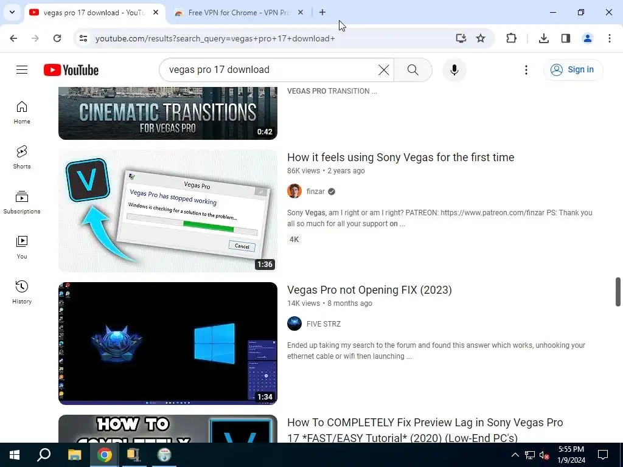The width and height of the screenshot is (623, 467).
Task: Open File Explorer from the taskbar
Action: [x=74, y=455]
